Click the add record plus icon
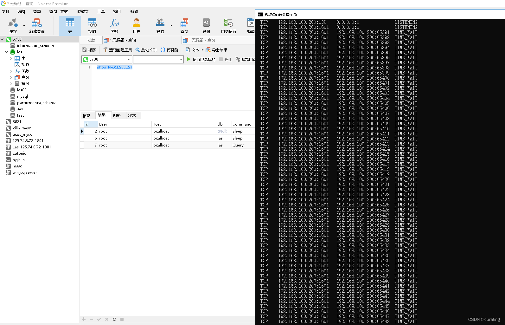The image size is (505, 325). tap(84, 319)
